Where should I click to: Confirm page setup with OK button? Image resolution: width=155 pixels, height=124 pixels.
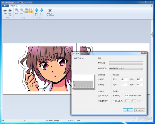128,110
